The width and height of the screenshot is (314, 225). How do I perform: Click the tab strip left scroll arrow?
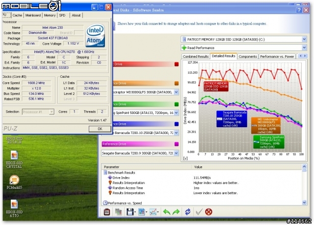pos(300,56)
